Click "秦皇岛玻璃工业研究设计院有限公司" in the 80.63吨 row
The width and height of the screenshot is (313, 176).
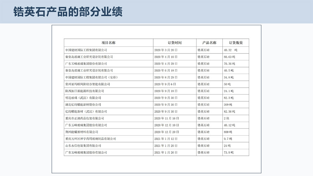click(89, 57)
